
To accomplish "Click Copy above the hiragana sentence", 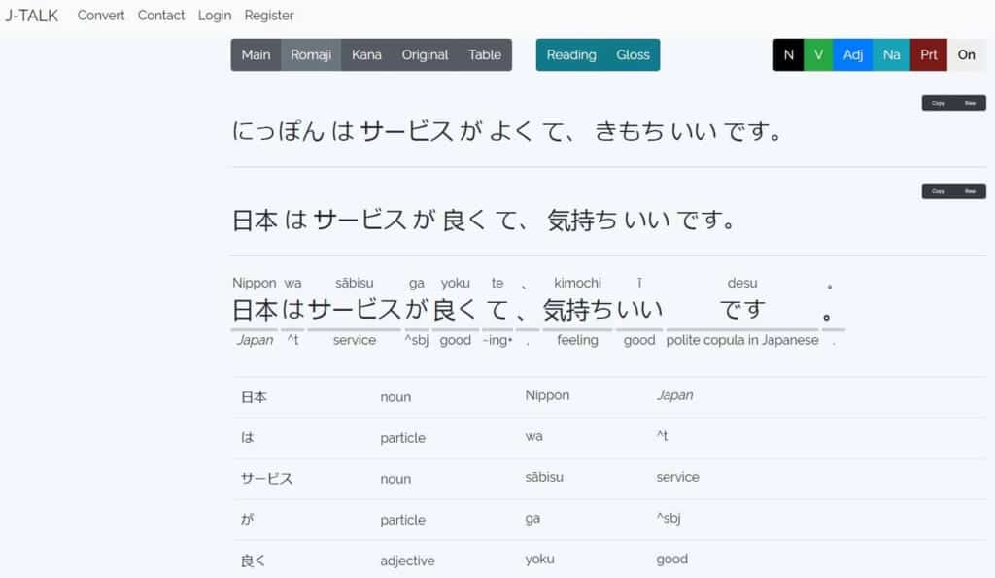I will [x=939, y=102].
